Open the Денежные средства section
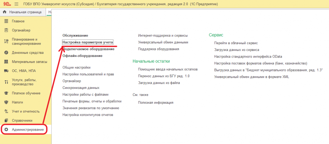The height and width of the screenshot is (144, 329). point(28,53)
